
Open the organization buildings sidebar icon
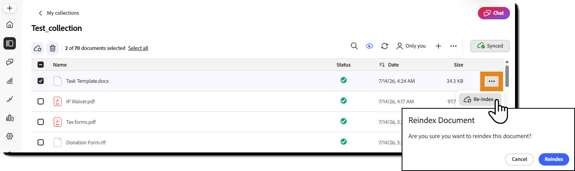point(10,118)
